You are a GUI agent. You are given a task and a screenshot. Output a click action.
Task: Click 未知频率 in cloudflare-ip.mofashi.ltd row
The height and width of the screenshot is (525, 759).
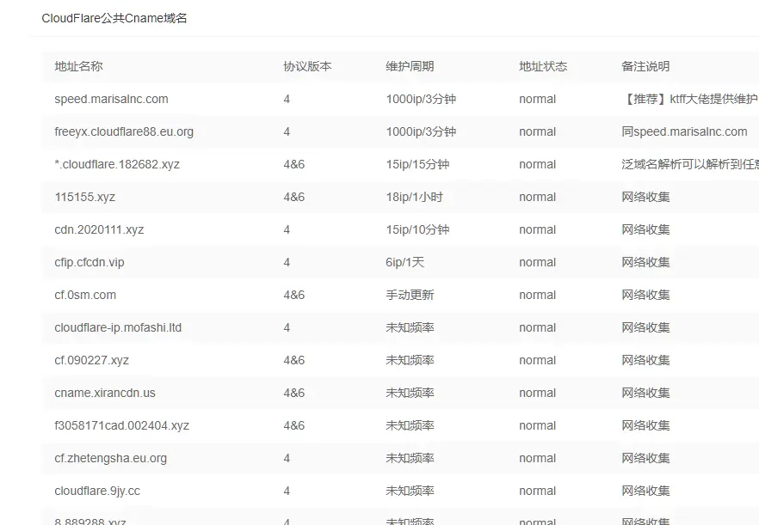[x=410, y=327]
